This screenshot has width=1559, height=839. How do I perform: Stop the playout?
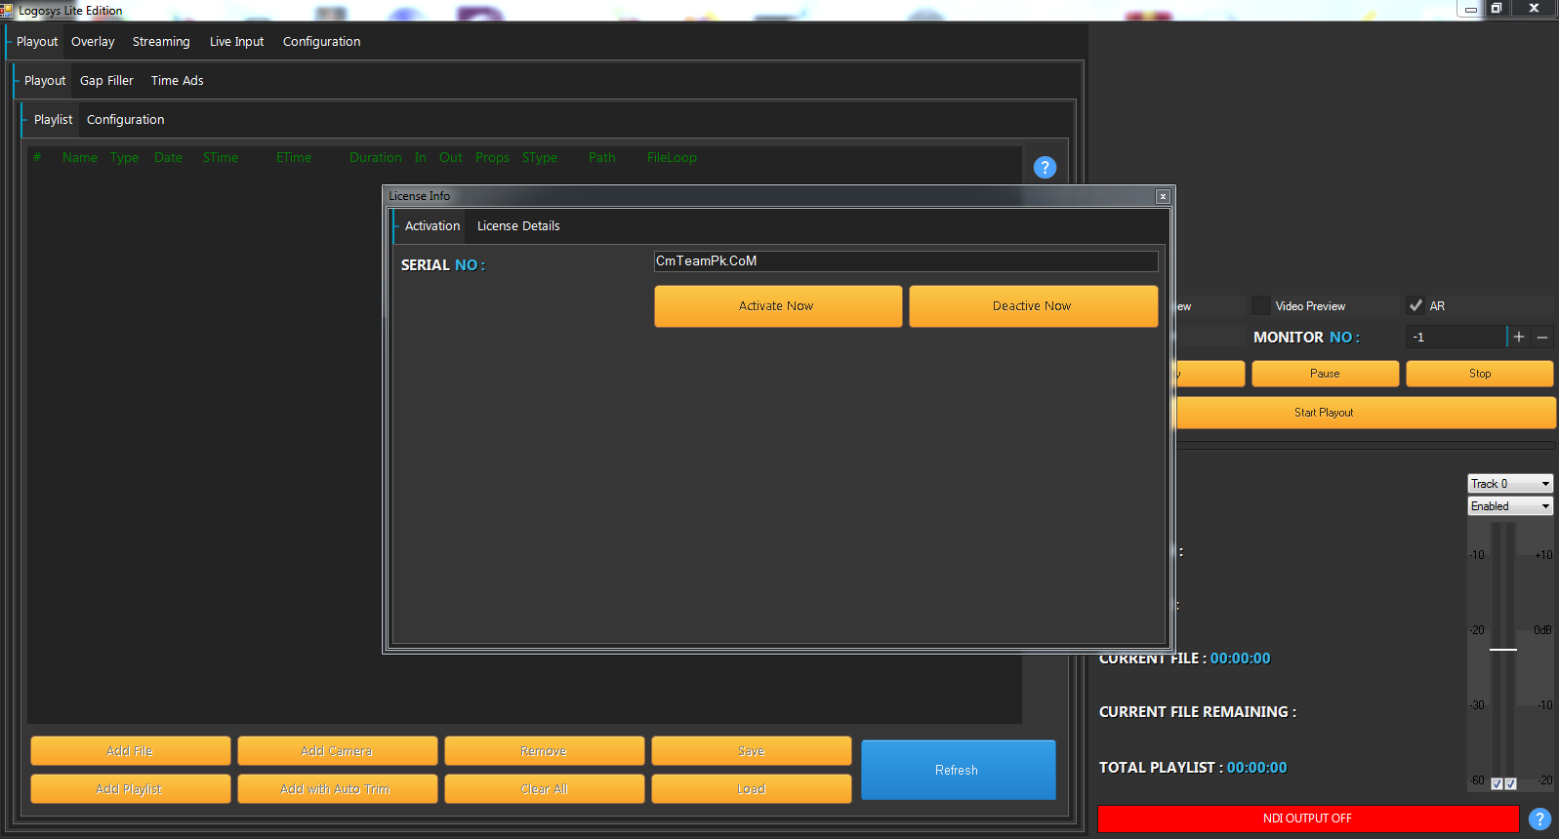tap(1480, 374)
